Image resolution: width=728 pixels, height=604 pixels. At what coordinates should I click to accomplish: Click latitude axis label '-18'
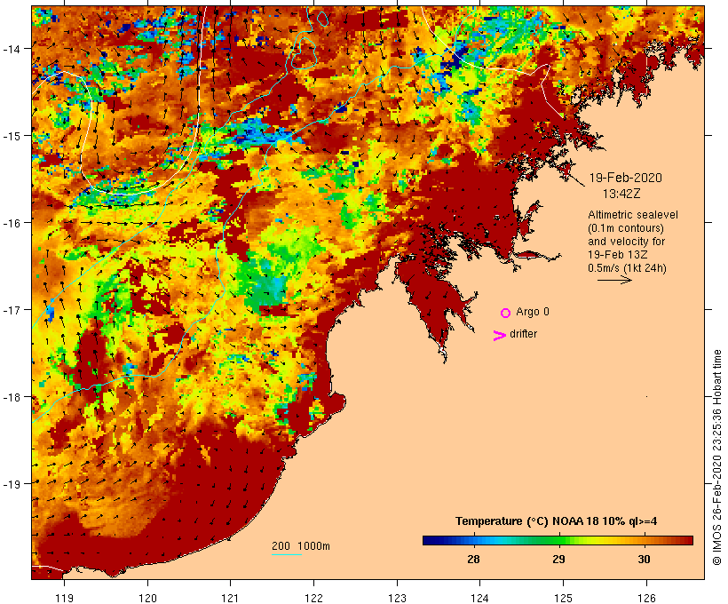coord(12,396)
